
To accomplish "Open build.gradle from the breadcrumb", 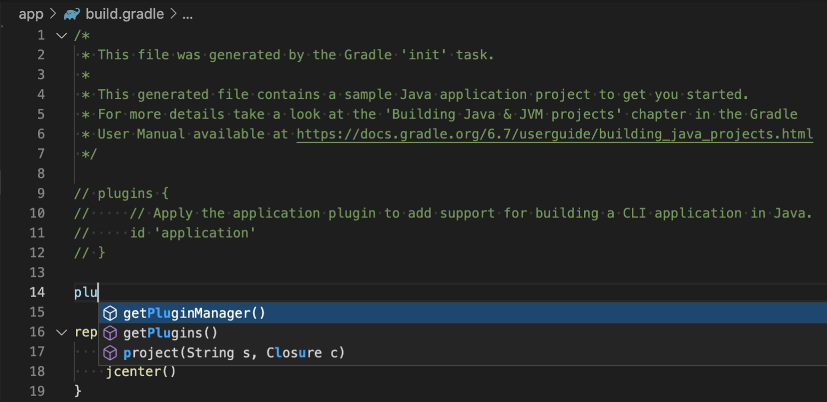I will point(124,14).
